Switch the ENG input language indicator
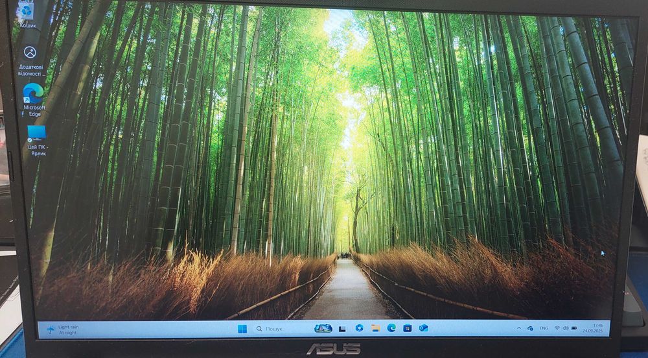 pos(544,328)
